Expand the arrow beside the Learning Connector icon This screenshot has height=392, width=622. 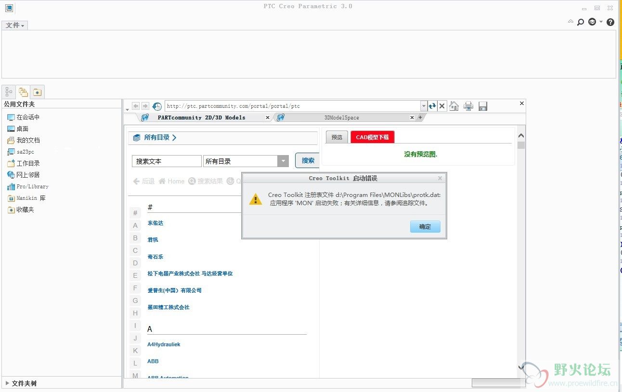click(x=601, y=22)
